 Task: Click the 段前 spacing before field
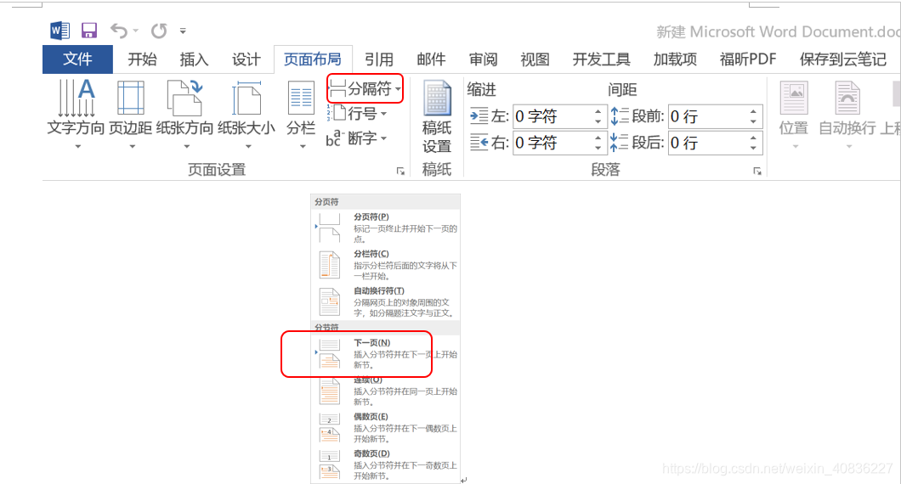pyautogui.click(x=707, y=116)
